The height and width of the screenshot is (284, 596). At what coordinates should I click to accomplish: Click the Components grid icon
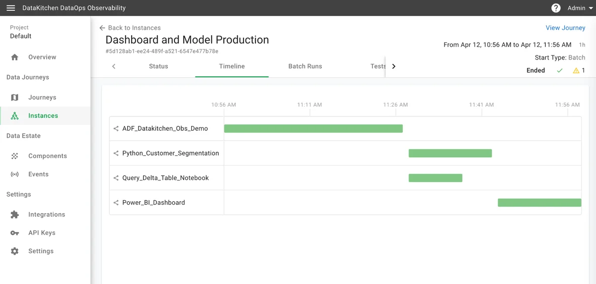[14, 156]
